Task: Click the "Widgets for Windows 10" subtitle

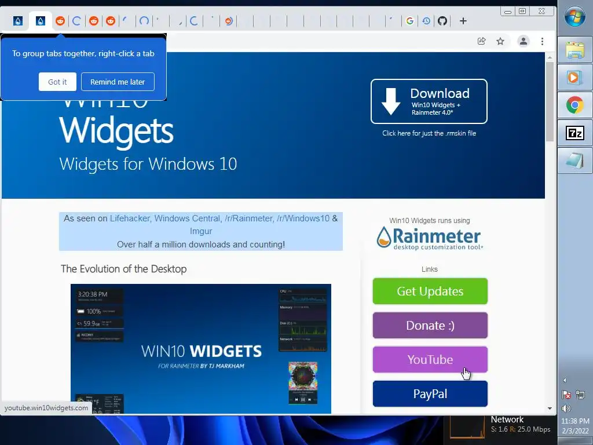Action: pyautogui.click(x=148, y=164)
